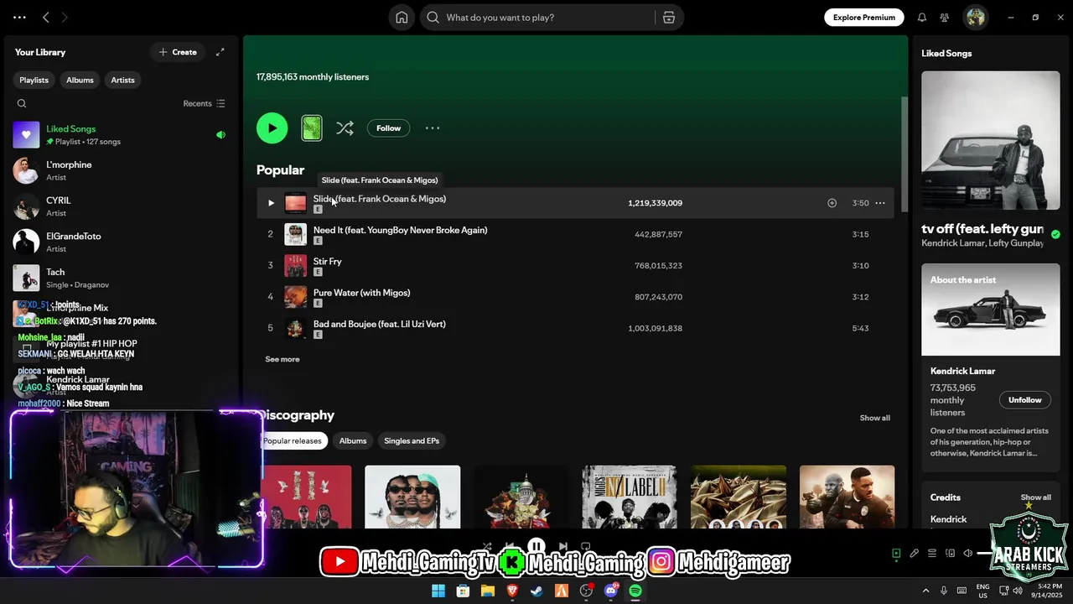Open the Label II album cover
This screenshot has height=604, width=1073.
[x=630, y=497]
